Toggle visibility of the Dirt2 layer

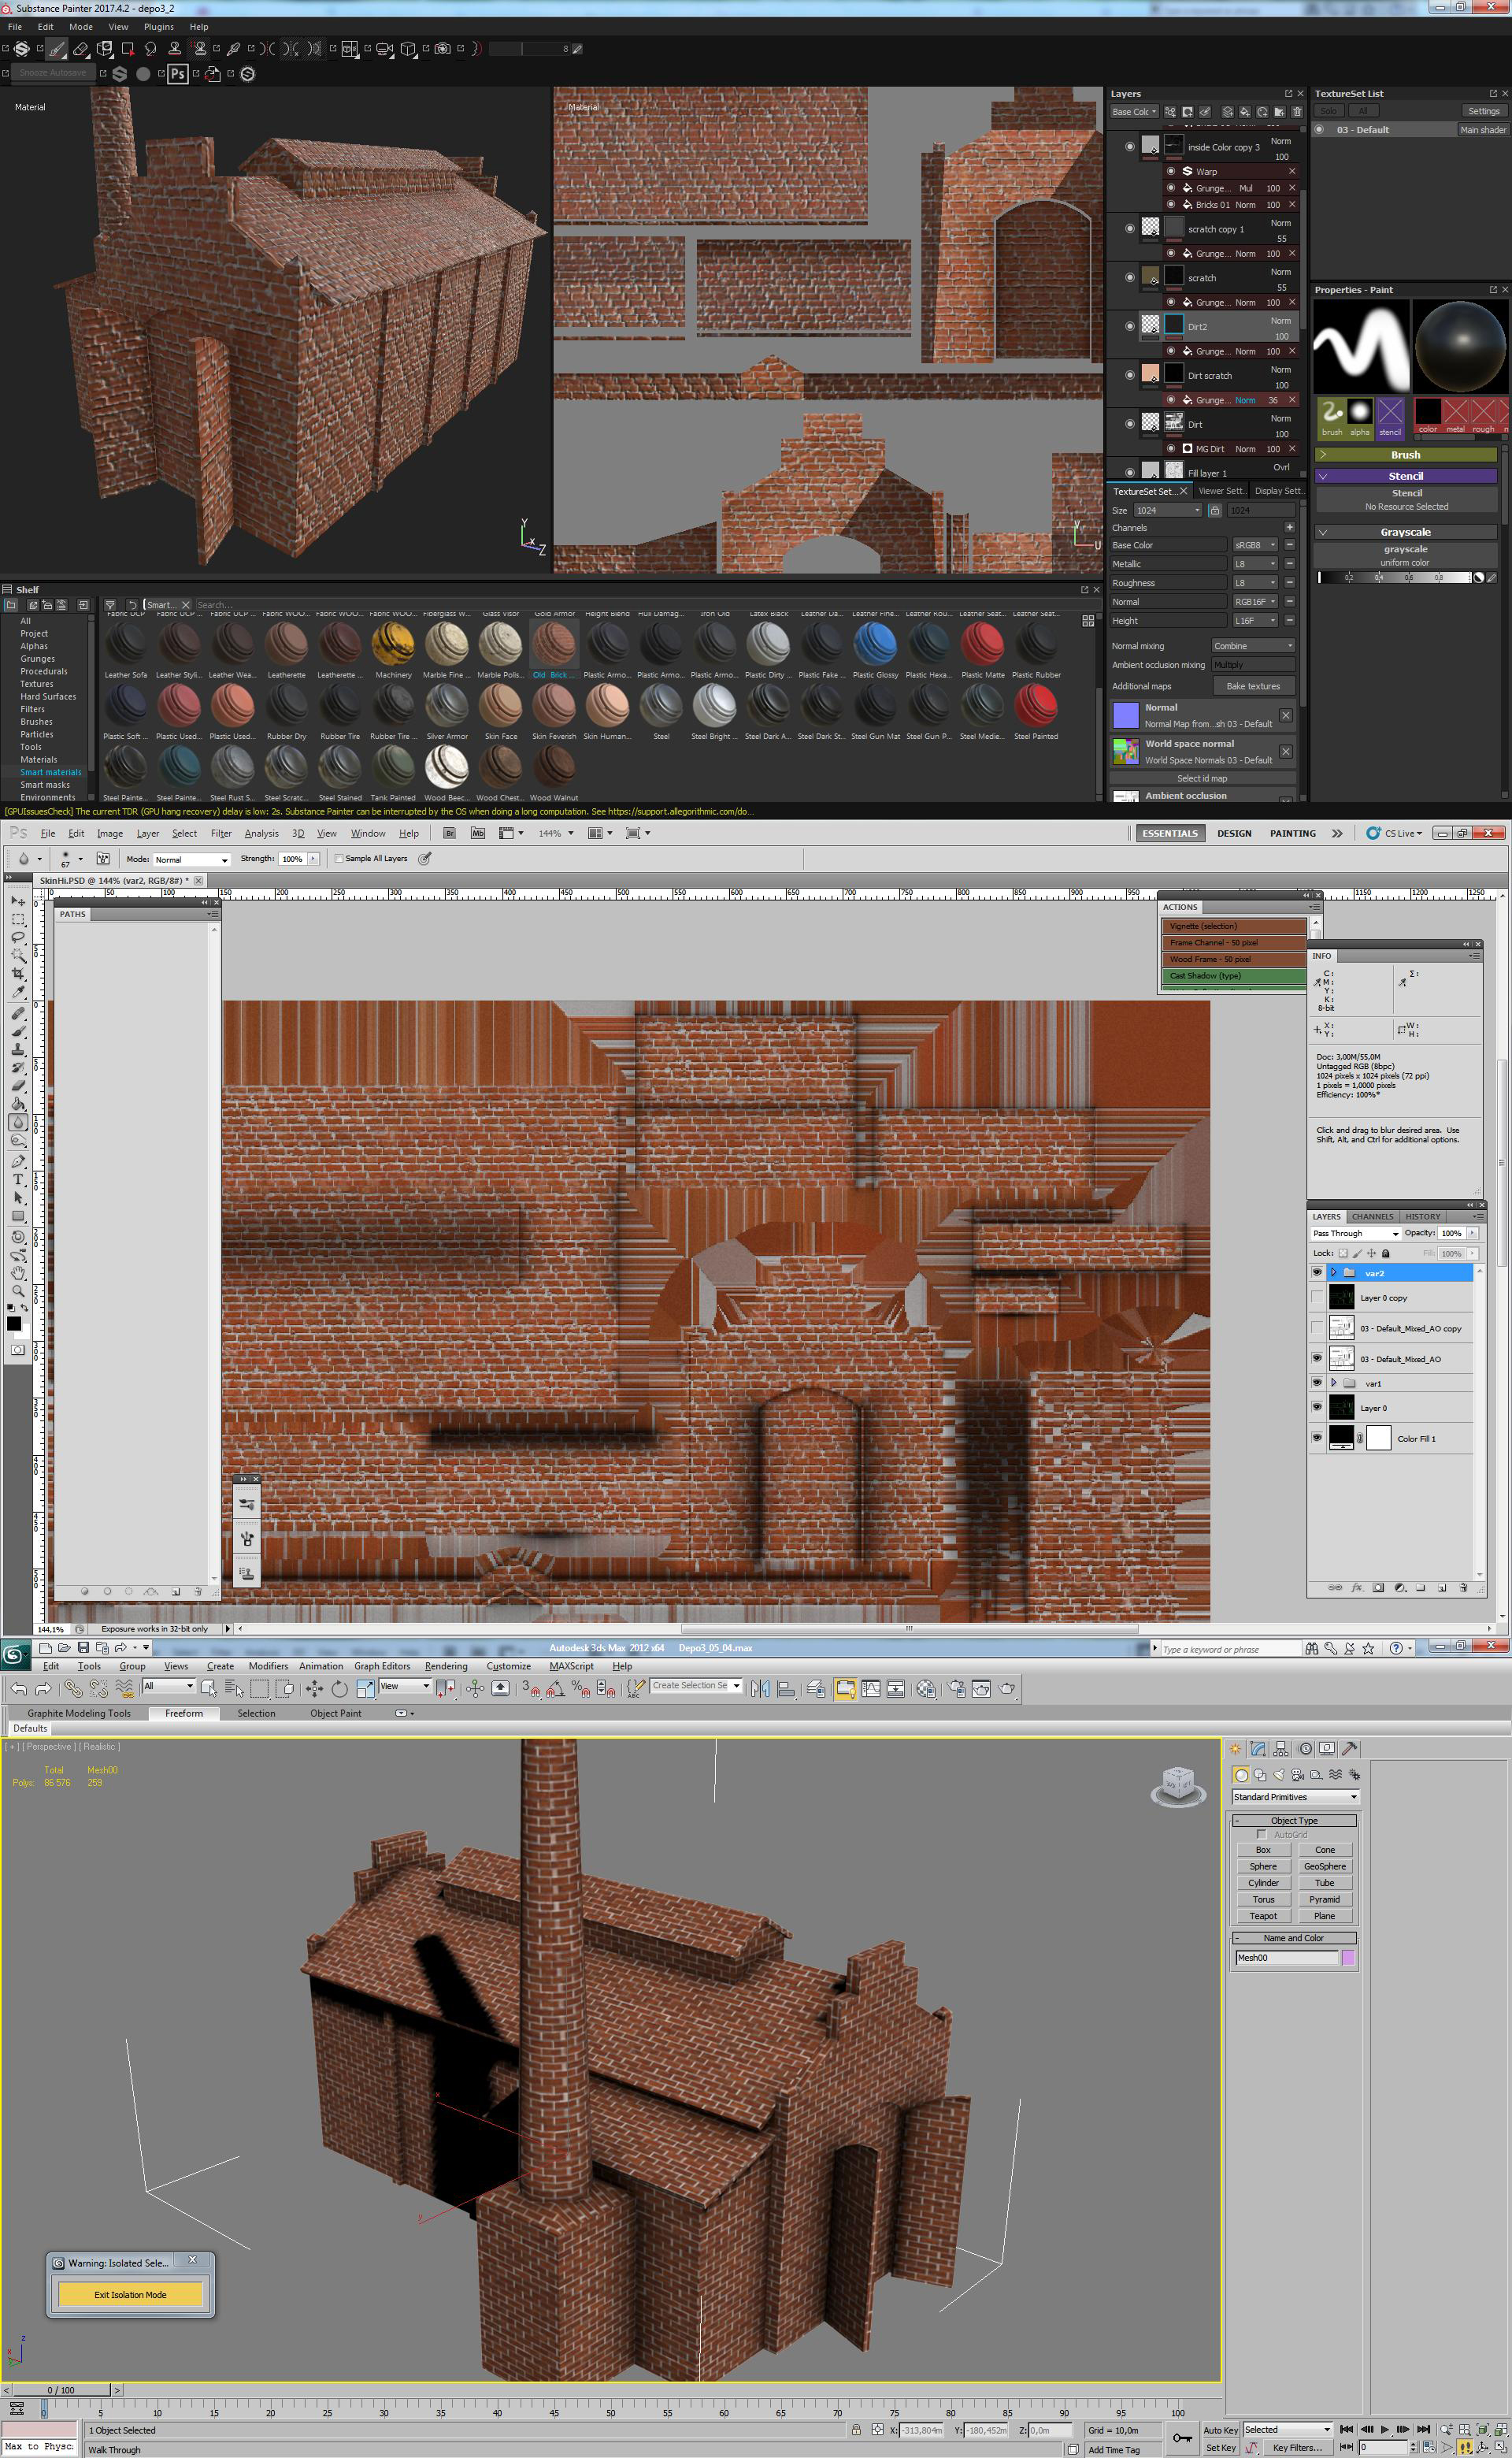[x=1130, y=326]
